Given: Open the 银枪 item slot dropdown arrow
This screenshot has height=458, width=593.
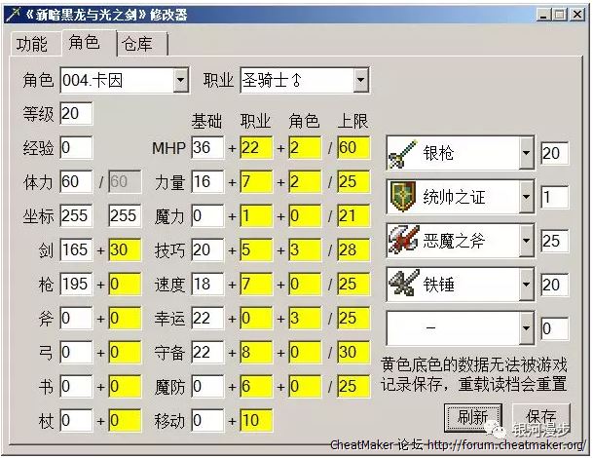Looking at the screenshot, I should point(526,154).
